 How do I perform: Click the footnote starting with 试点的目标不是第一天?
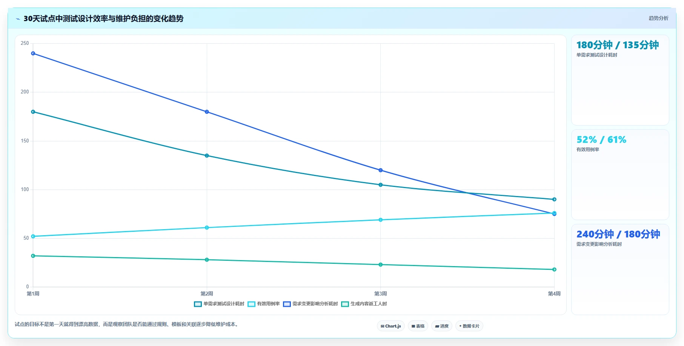coord(127,324)
